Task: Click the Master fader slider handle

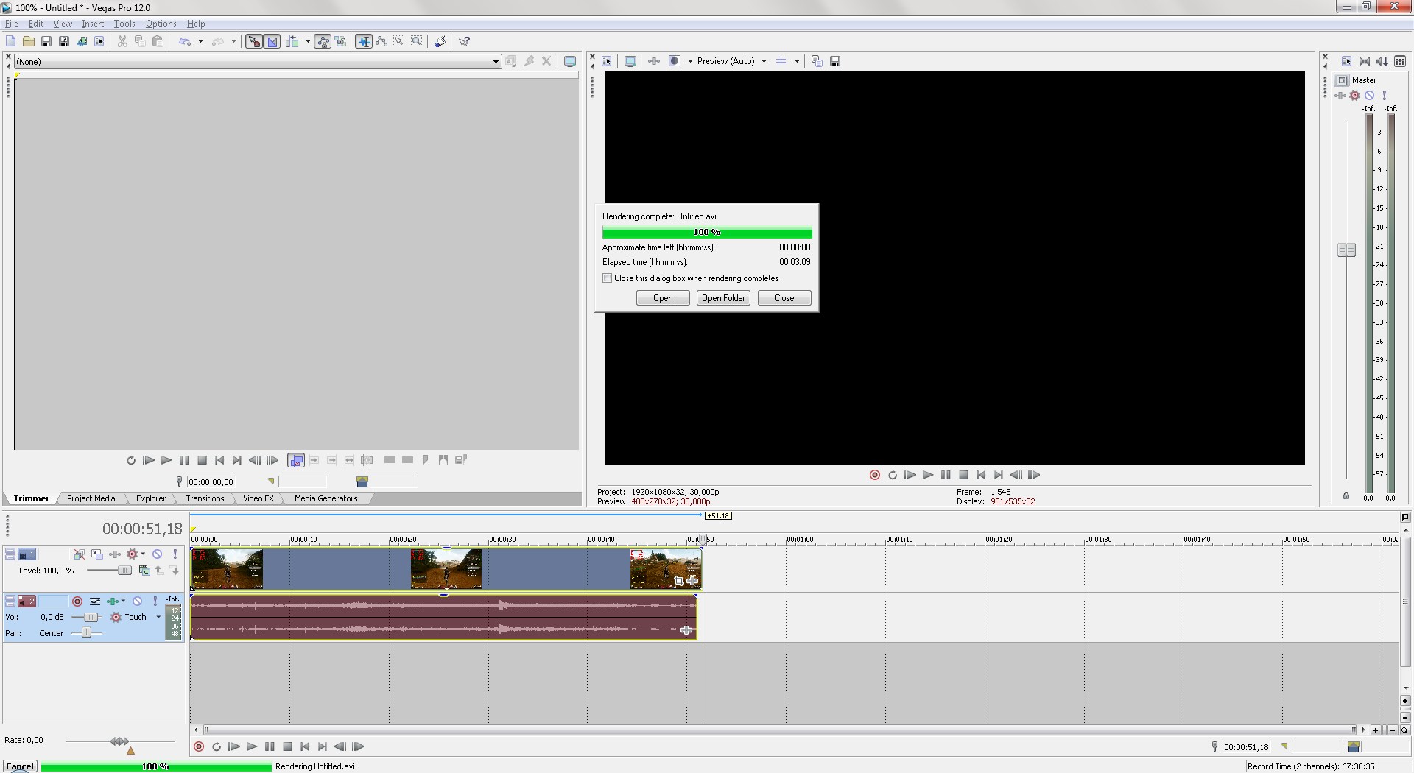Action: coord(1346,250)
